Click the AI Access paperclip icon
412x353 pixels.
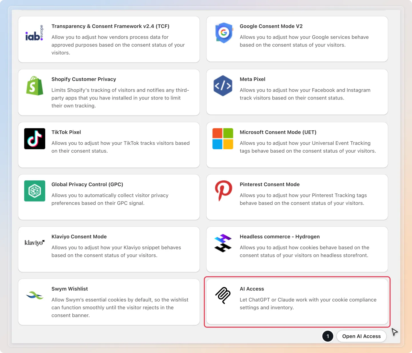point(223,295)
